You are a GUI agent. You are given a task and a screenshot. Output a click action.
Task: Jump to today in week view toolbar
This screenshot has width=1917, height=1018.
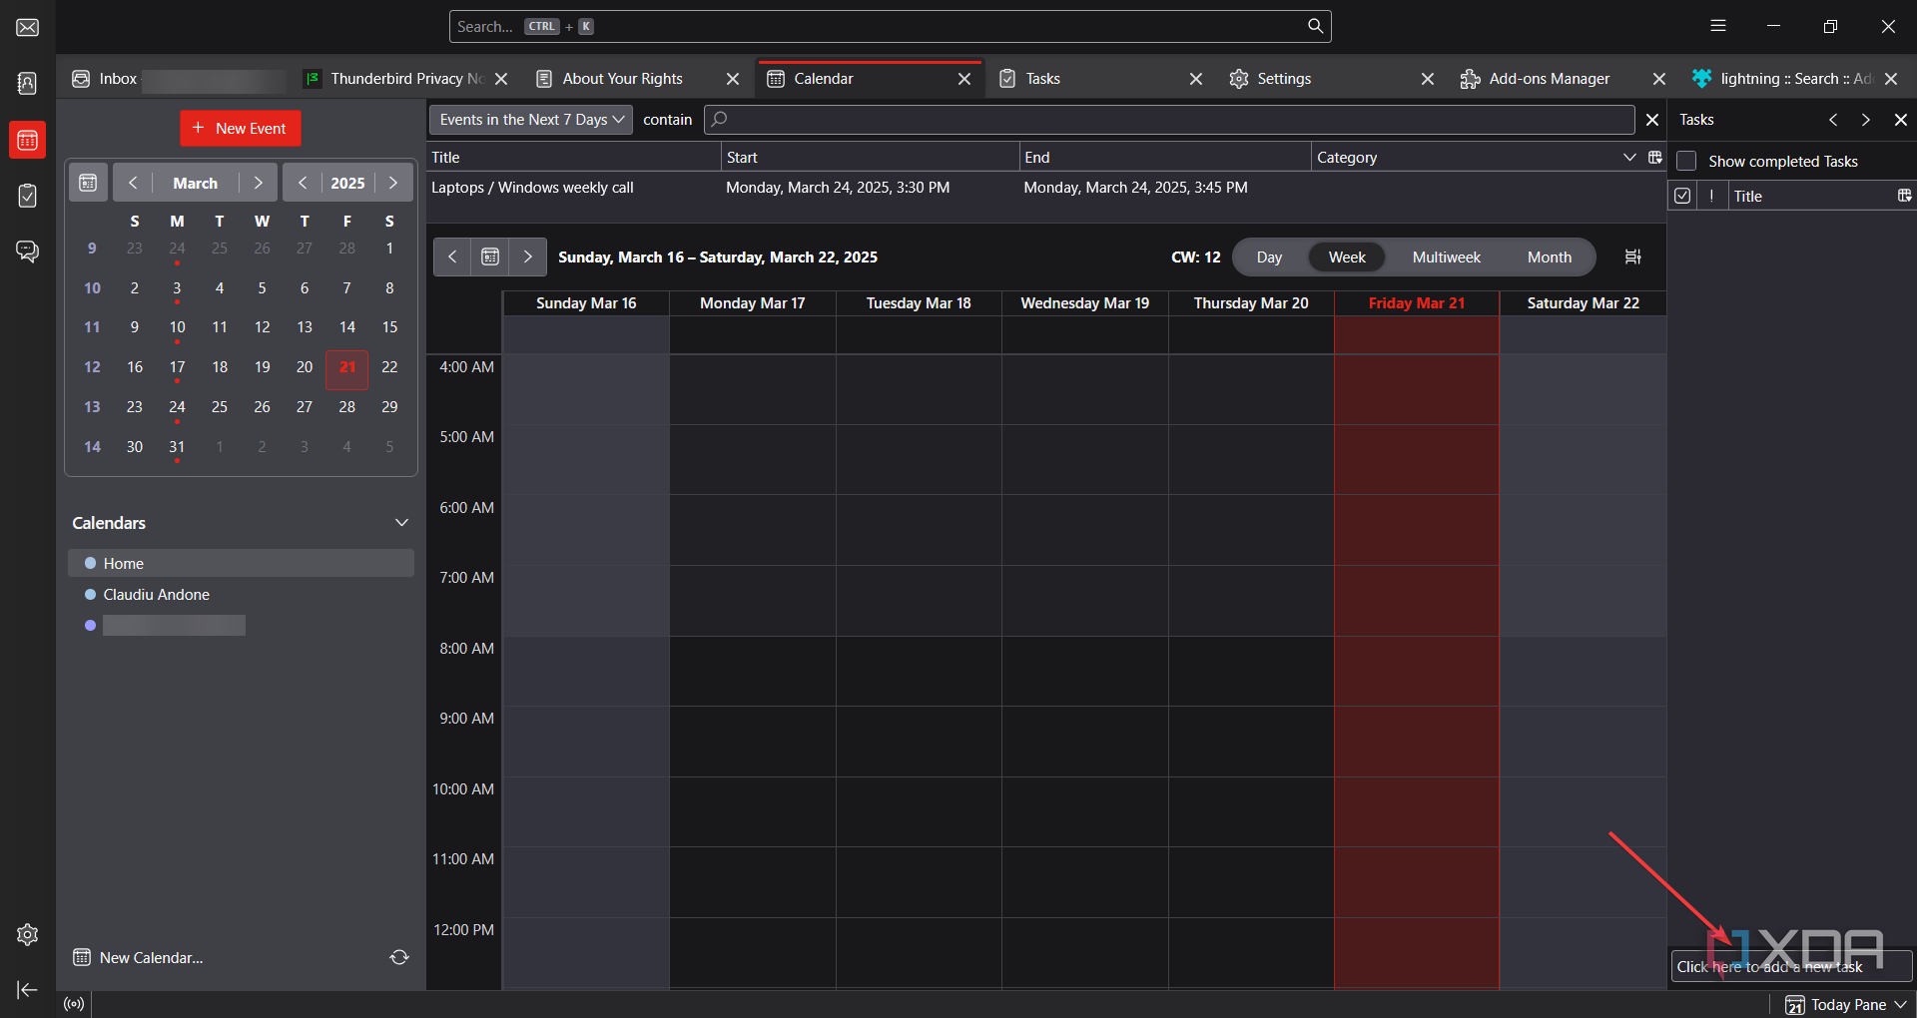click(490, 256)
